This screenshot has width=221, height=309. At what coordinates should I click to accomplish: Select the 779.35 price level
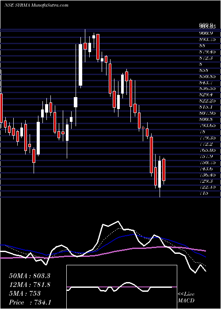coord(207,138)
